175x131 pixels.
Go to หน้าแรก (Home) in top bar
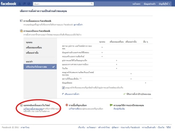click(136, 4)
